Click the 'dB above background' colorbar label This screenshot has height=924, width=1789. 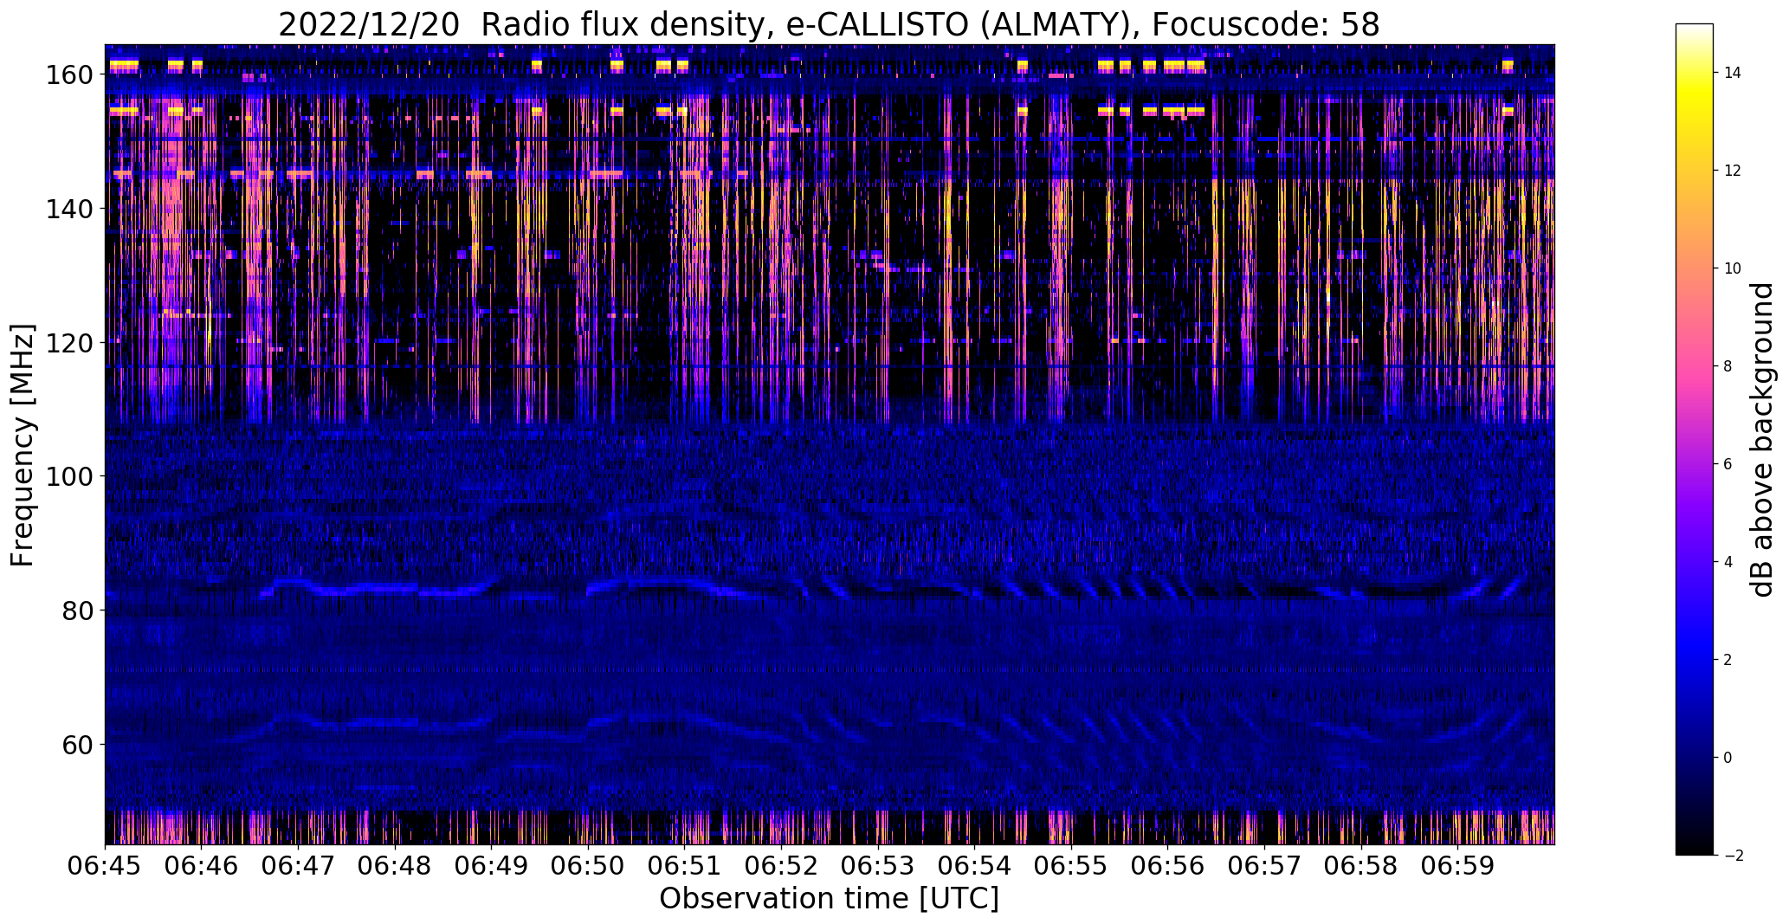[x=1763, y=440]
